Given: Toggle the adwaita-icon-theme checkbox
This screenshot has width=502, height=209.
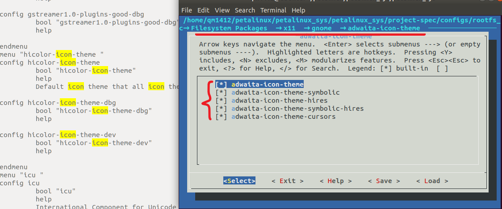Looking at the screenshot, I should point(221,84).
